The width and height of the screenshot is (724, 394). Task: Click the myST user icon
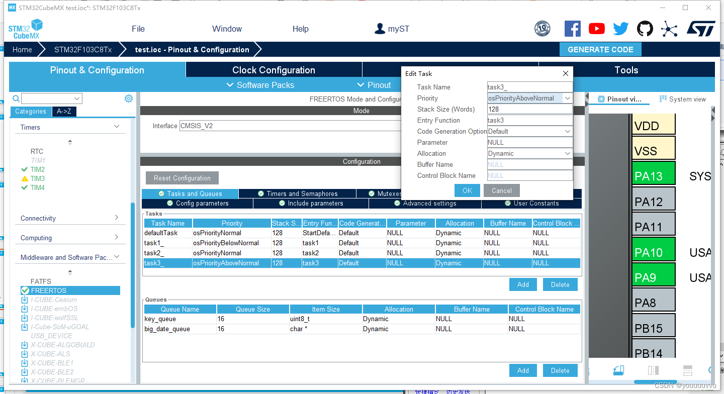click(380, 29)
